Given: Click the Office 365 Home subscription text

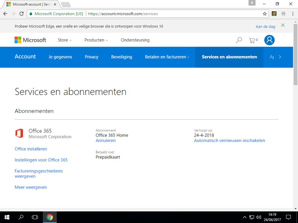Looking at the screenshot, I should (x=112, y=135).
